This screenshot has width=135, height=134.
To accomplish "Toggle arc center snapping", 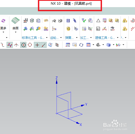I will pyautogui.click(x=23, y=45).
